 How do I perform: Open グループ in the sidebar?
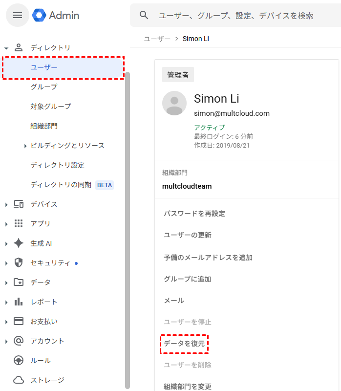click(44, 87)
